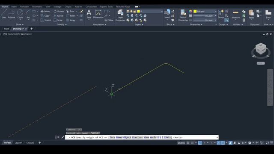The height and width of the screenshot is (154, 274).
Task: Choose ZAxis option in command line
Action: (x=167, y=137)
